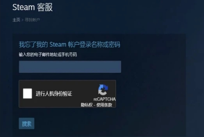Click the 客服 characters in the page title
The height and width of the screenshot is (137, 204).
point(45,7)
